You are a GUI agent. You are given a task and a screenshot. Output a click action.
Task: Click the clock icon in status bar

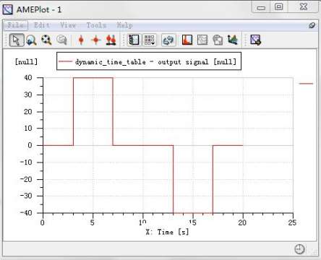pyautogui.click(x=299, y=249)
